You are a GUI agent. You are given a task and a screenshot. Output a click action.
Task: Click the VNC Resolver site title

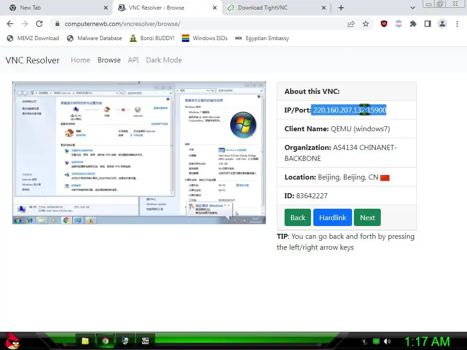32,60
